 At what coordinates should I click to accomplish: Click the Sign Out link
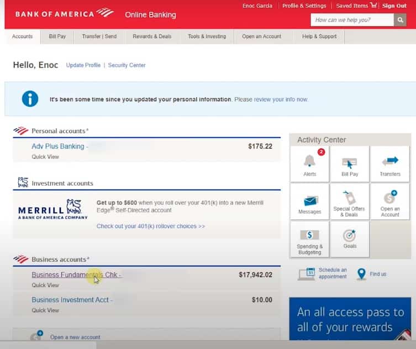pyautogui.click(x=394, y=6)
